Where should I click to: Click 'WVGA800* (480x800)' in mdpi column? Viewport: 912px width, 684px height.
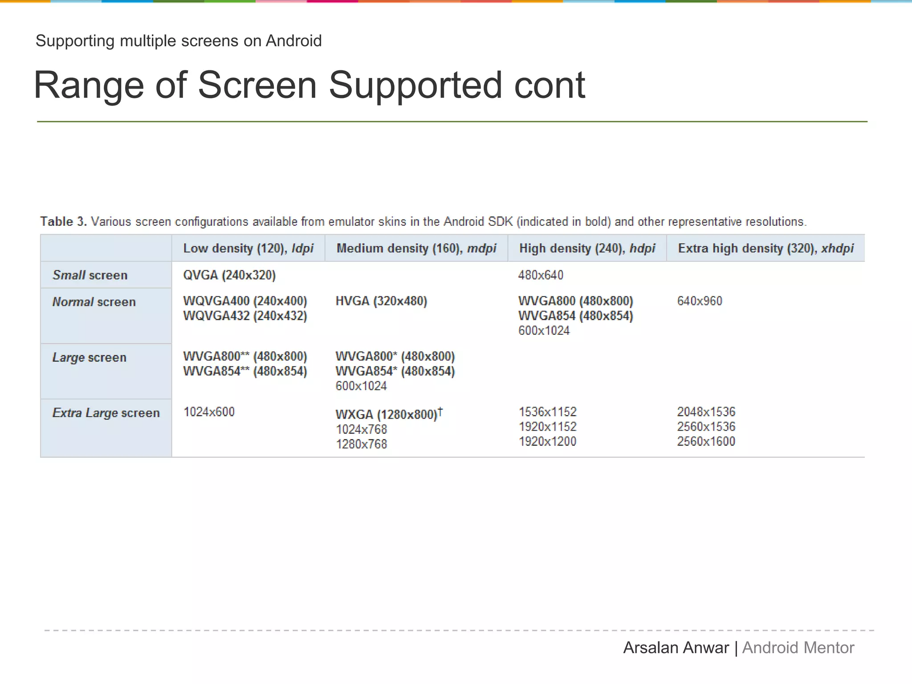pyautogui.click(x=395, y=356)
